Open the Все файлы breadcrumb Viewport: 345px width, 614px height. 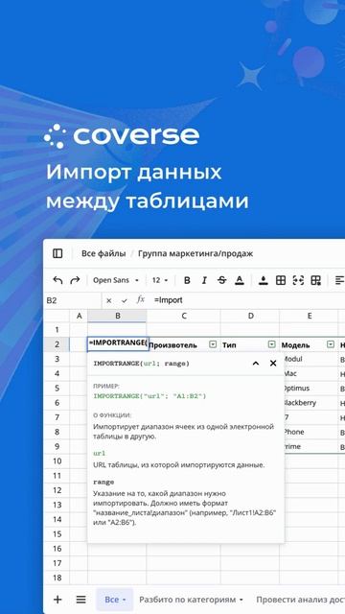(x=103, y=253)
